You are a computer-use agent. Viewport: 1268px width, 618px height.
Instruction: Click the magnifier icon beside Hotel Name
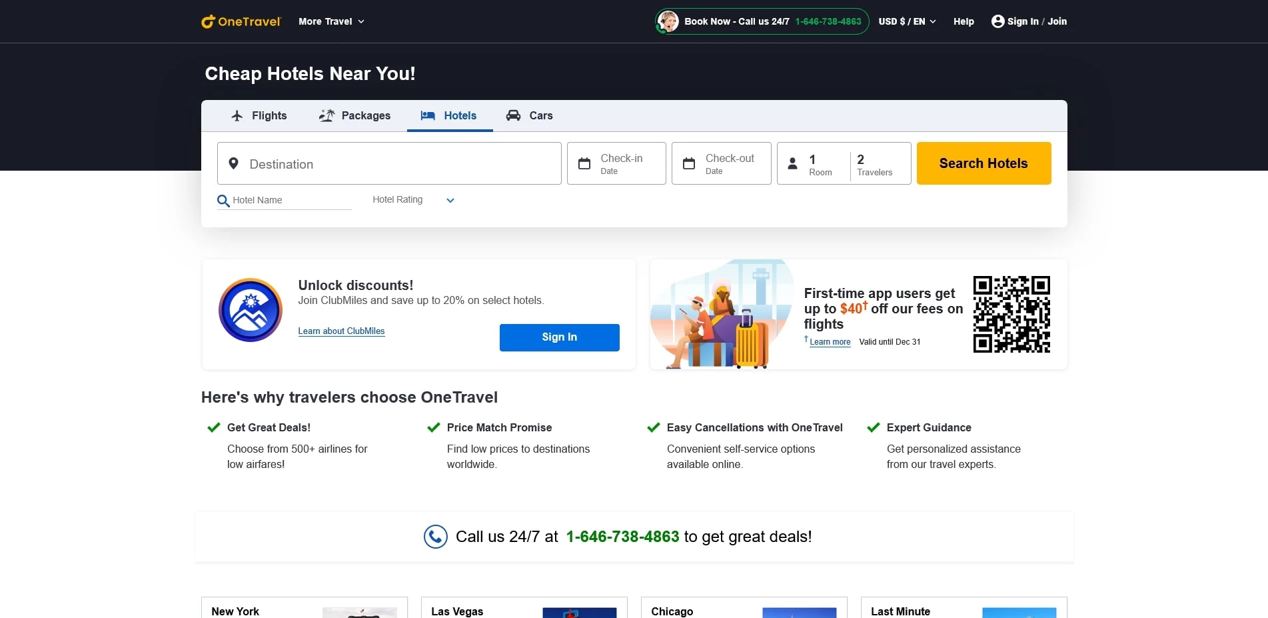click(x=223, y=201)
